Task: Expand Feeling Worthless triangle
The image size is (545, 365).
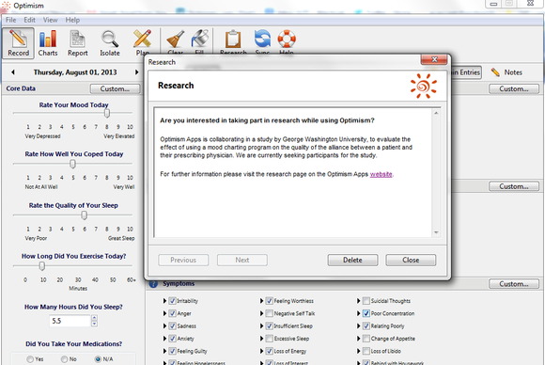Action: coord(261,301)
